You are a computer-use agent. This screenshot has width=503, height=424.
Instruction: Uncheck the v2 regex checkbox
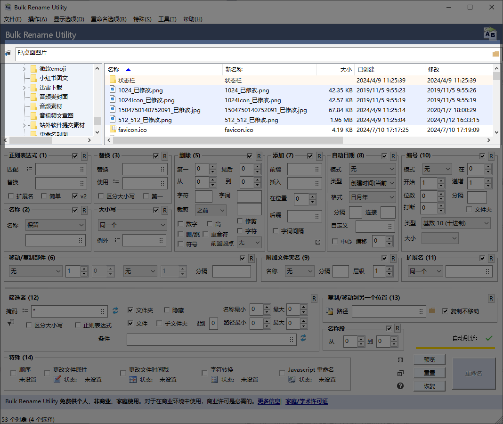75,196
